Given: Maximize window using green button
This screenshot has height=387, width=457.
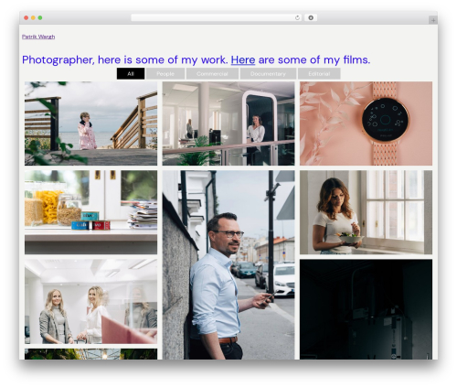Looking at the screenshot, I should click(x=40, y=17).
